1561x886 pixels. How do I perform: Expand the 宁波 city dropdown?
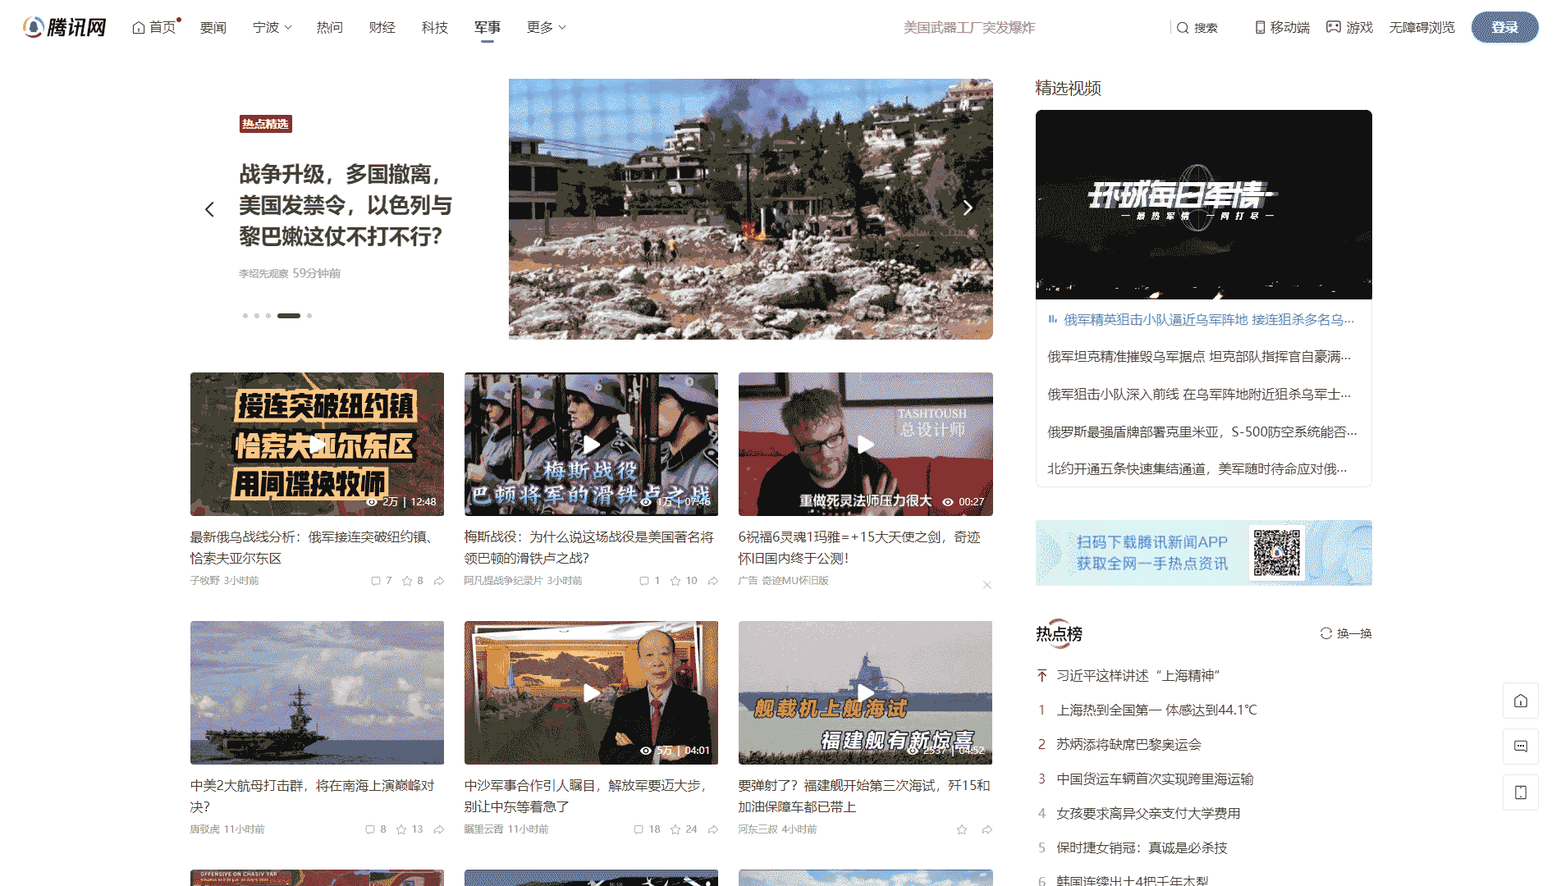point(272,27)
